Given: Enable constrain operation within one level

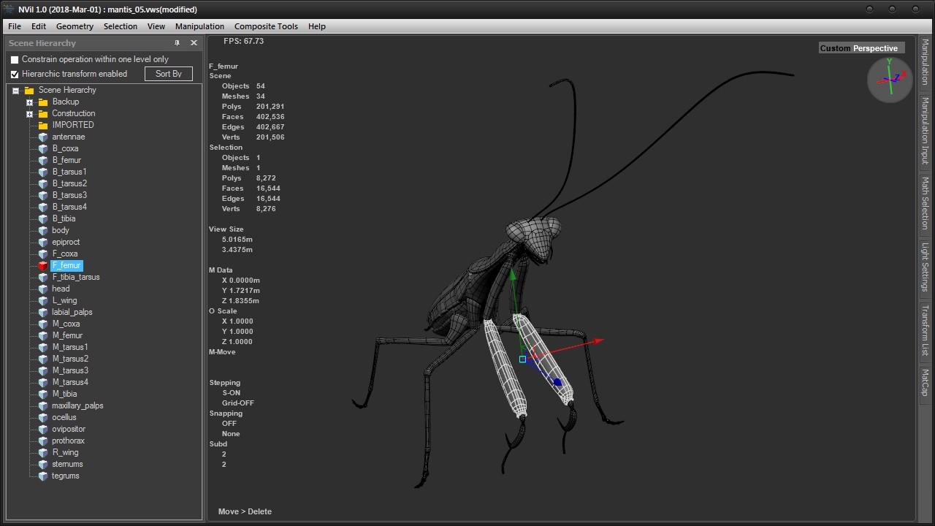Looking at the screenshot, I should (x=15, y=60).
